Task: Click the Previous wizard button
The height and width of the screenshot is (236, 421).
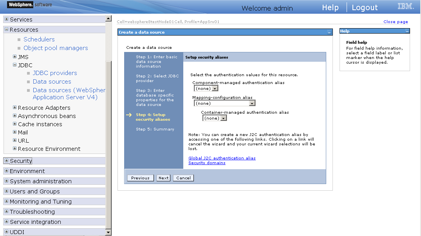Action: (x=140, y=178)
